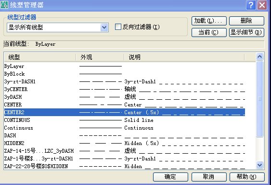Viewport: 271px width, 185px height.
Task: Click the Hidden (.5x) description
Action: pos(142,143)
